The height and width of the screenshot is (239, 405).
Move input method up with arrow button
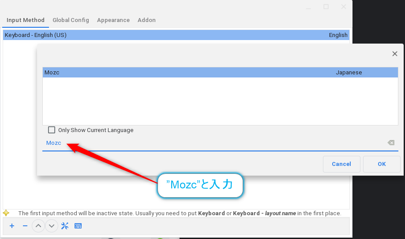[x=38, y=226]
